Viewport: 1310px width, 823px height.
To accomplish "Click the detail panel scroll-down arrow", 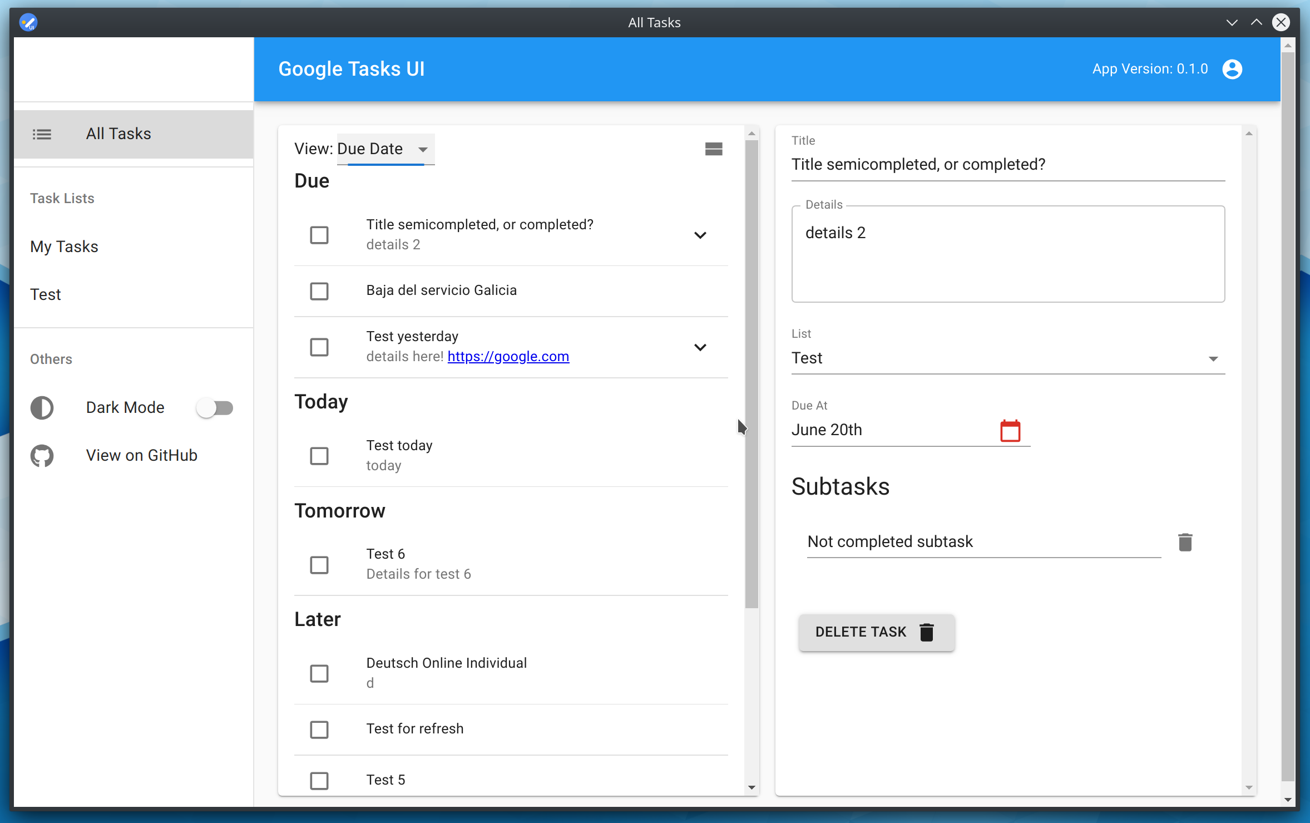I will (x=1249, y=787).
